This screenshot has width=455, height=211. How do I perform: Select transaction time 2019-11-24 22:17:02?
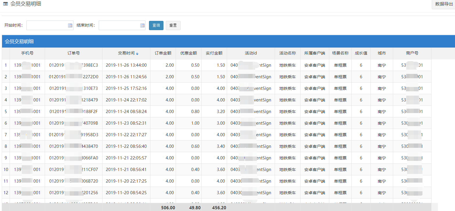(126, 100)
